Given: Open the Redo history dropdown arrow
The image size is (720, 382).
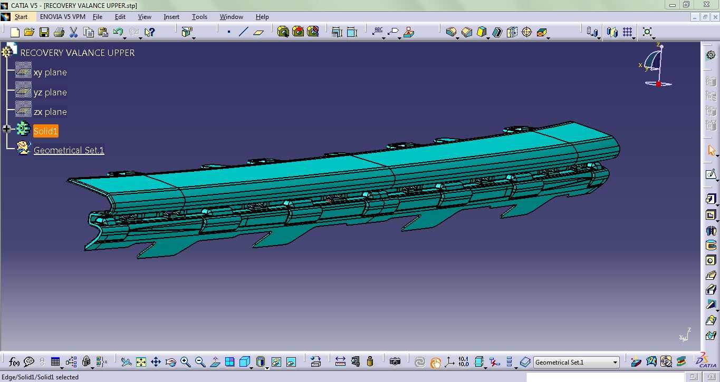Looking at the screenshot, I should click(140, 38).
